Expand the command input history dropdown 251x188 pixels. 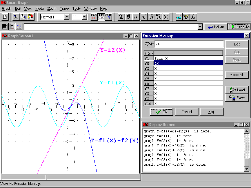tap(200, 27)
